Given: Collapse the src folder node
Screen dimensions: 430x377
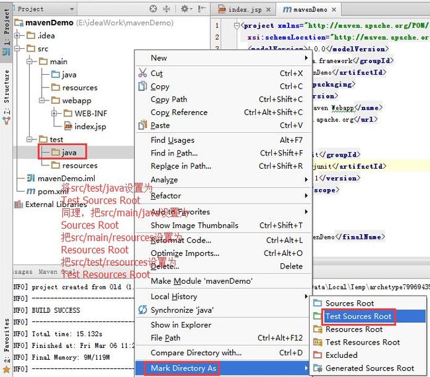Looking at the screenshot, I should (x=17, y=48).
